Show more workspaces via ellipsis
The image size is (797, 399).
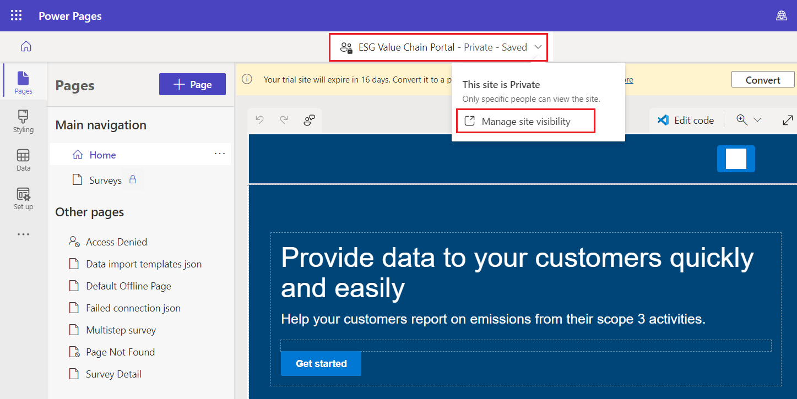click(x=23, y=234)
